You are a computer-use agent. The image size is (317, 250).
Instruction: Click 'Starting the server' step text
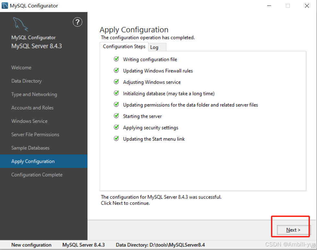coord(142,116)
